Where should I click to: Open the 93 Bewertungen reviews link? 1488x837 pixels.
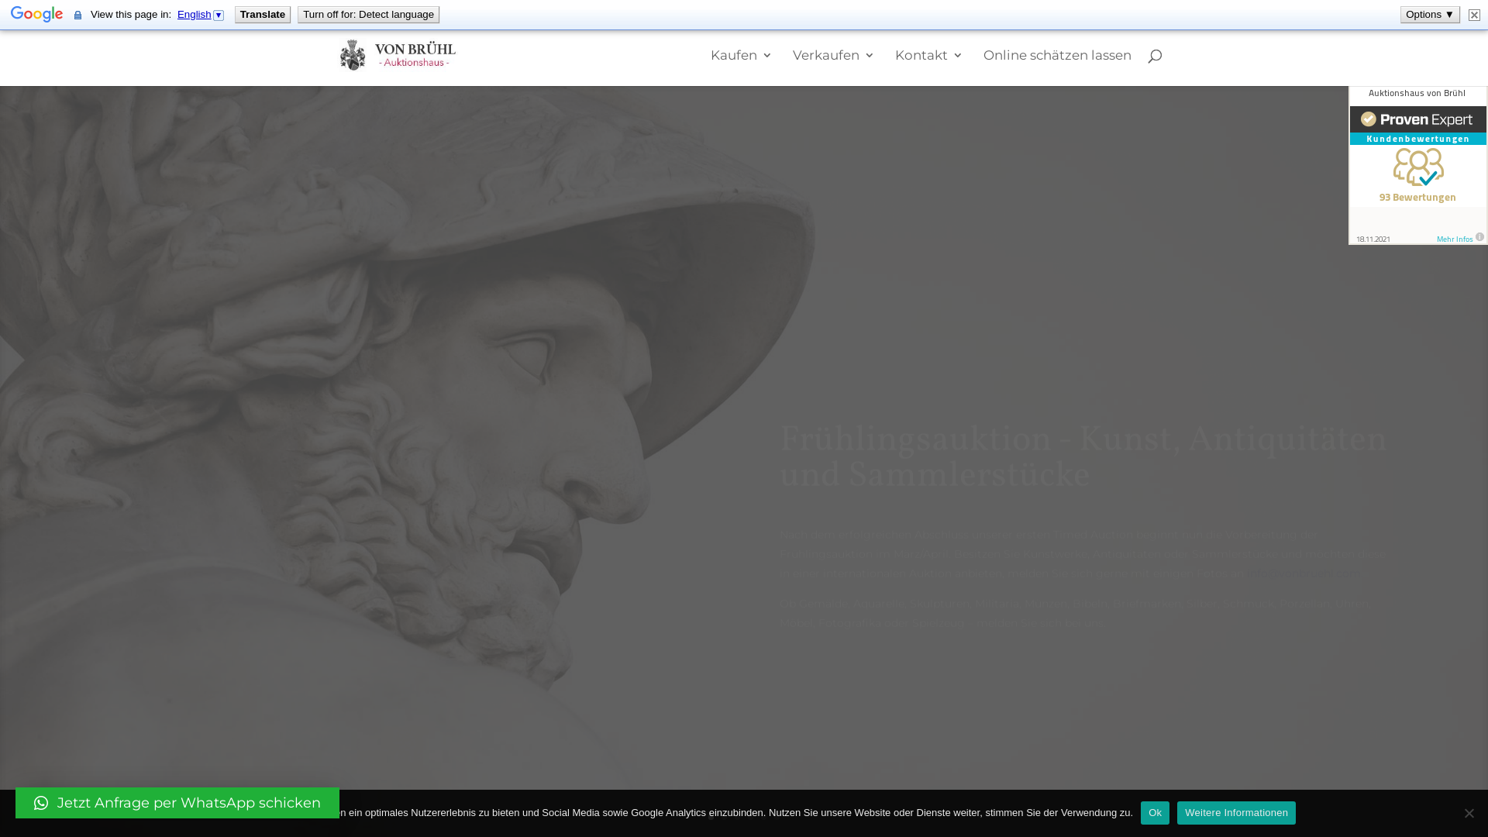[1417, 197]
